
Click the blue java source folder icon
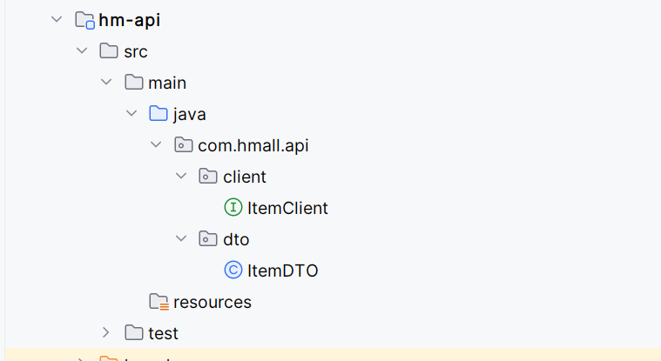[158, 114]
